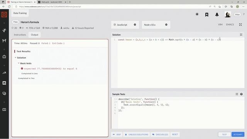The height and width of the screenshot is (139, 247).
Task: Click the Time: 803ms result text
Action: pyautogui.click(x=21, y=43)
